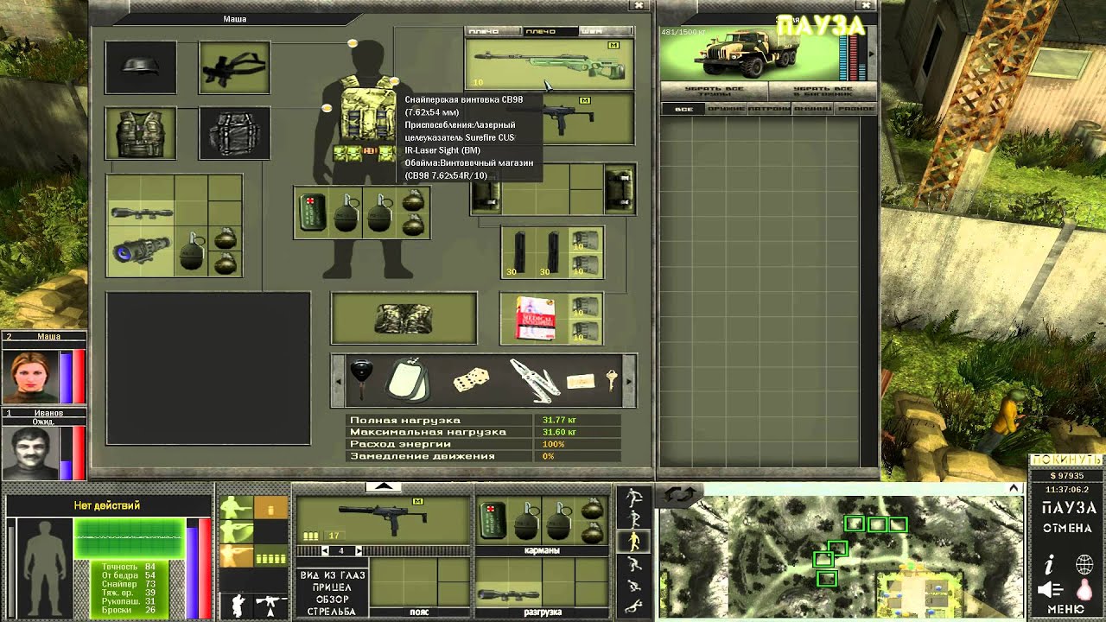The width and height of the screenshot is (1106, 622).
Task: Select the prone crawling stance icon
Action: (634, 607)
